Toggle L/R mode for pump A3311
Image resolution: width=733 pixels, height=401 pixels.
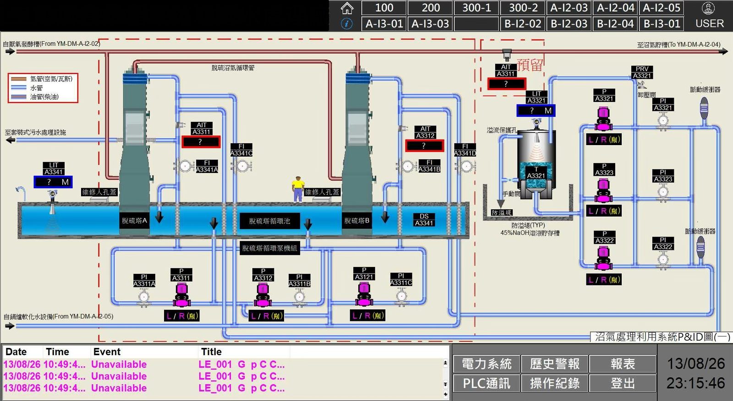click(182, 316)
